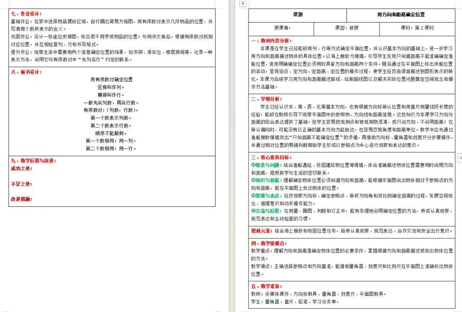462x312 pixels.
Task: Click the line 有序数对:(列数,行数)。
Action: point(111,110)
